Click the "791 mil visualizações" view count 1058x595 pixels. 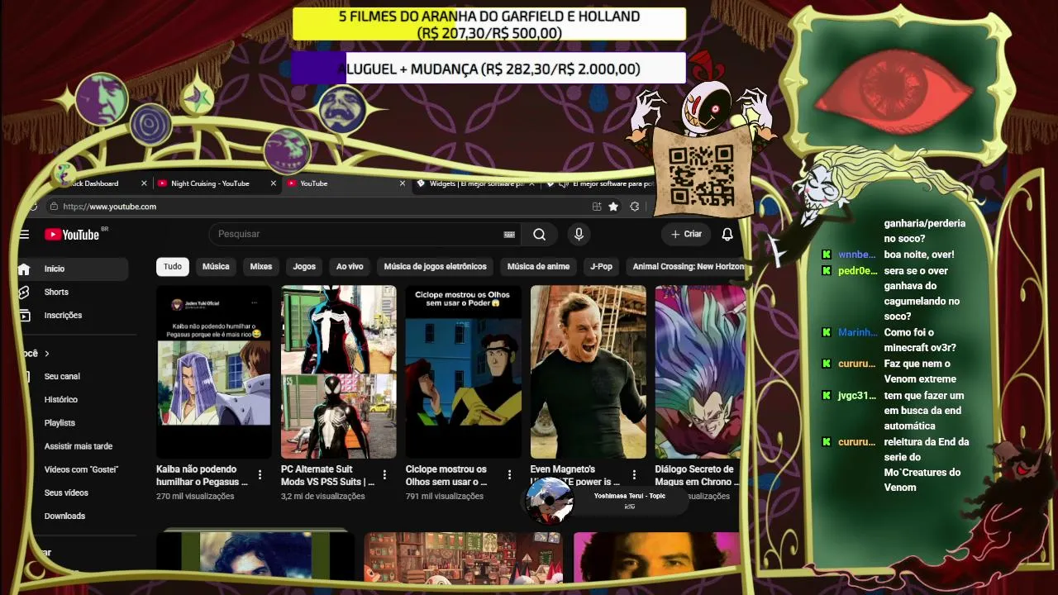coord(445,497)
